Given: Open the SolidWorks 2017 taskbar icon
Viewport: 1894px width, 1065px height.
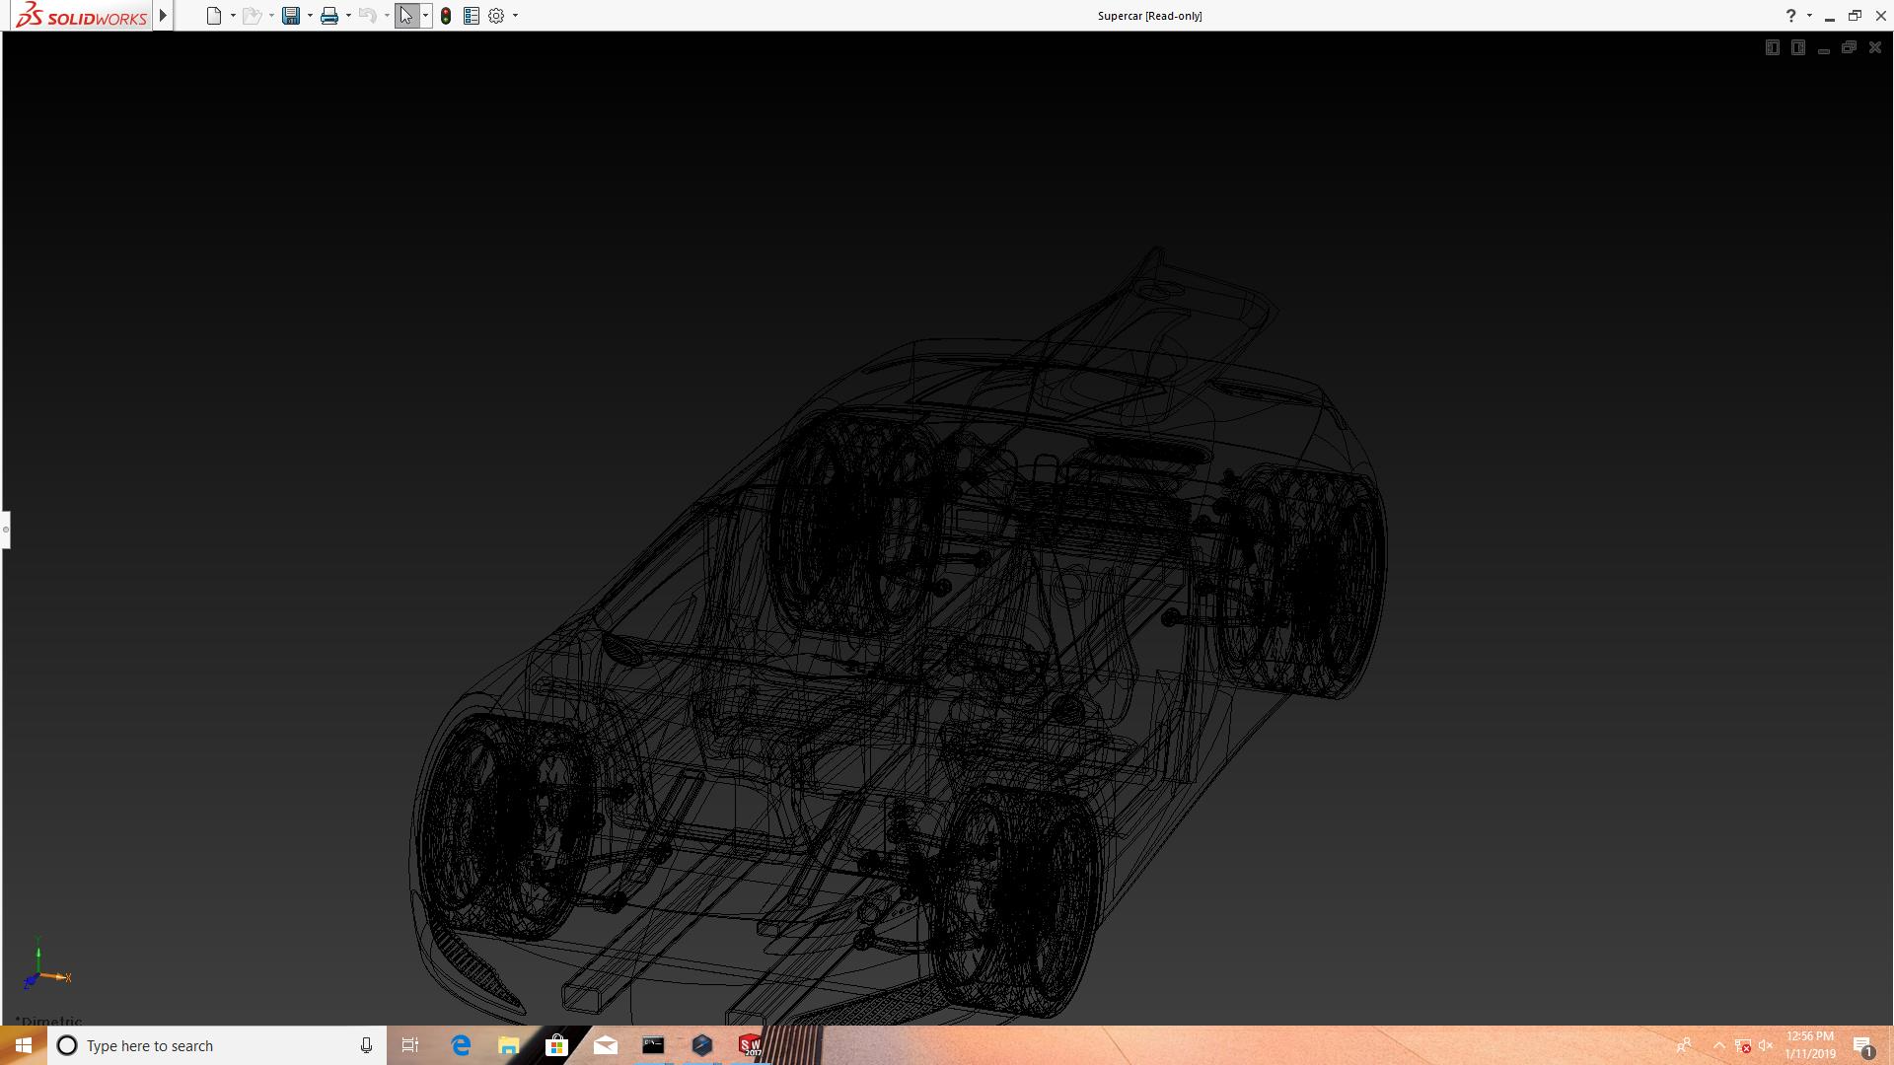Looking at the screenshot, I should (750, 1045).
